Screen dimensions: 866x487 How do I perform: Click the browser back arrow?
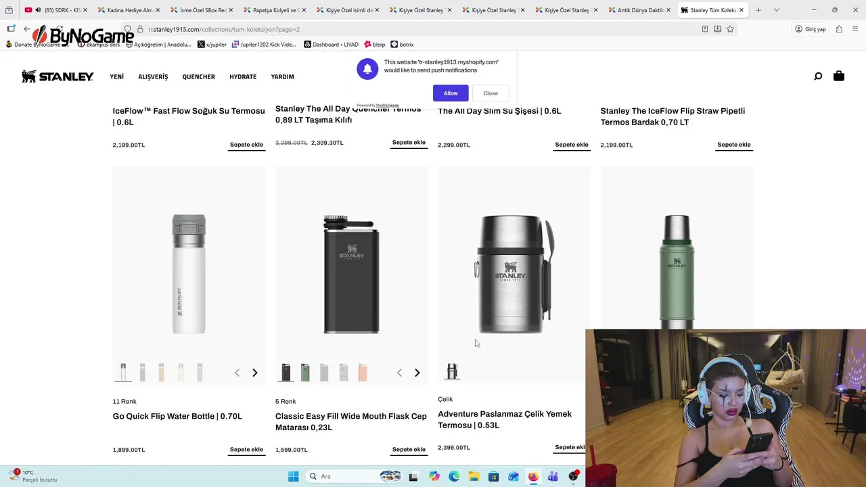click(x=26, y=29)
